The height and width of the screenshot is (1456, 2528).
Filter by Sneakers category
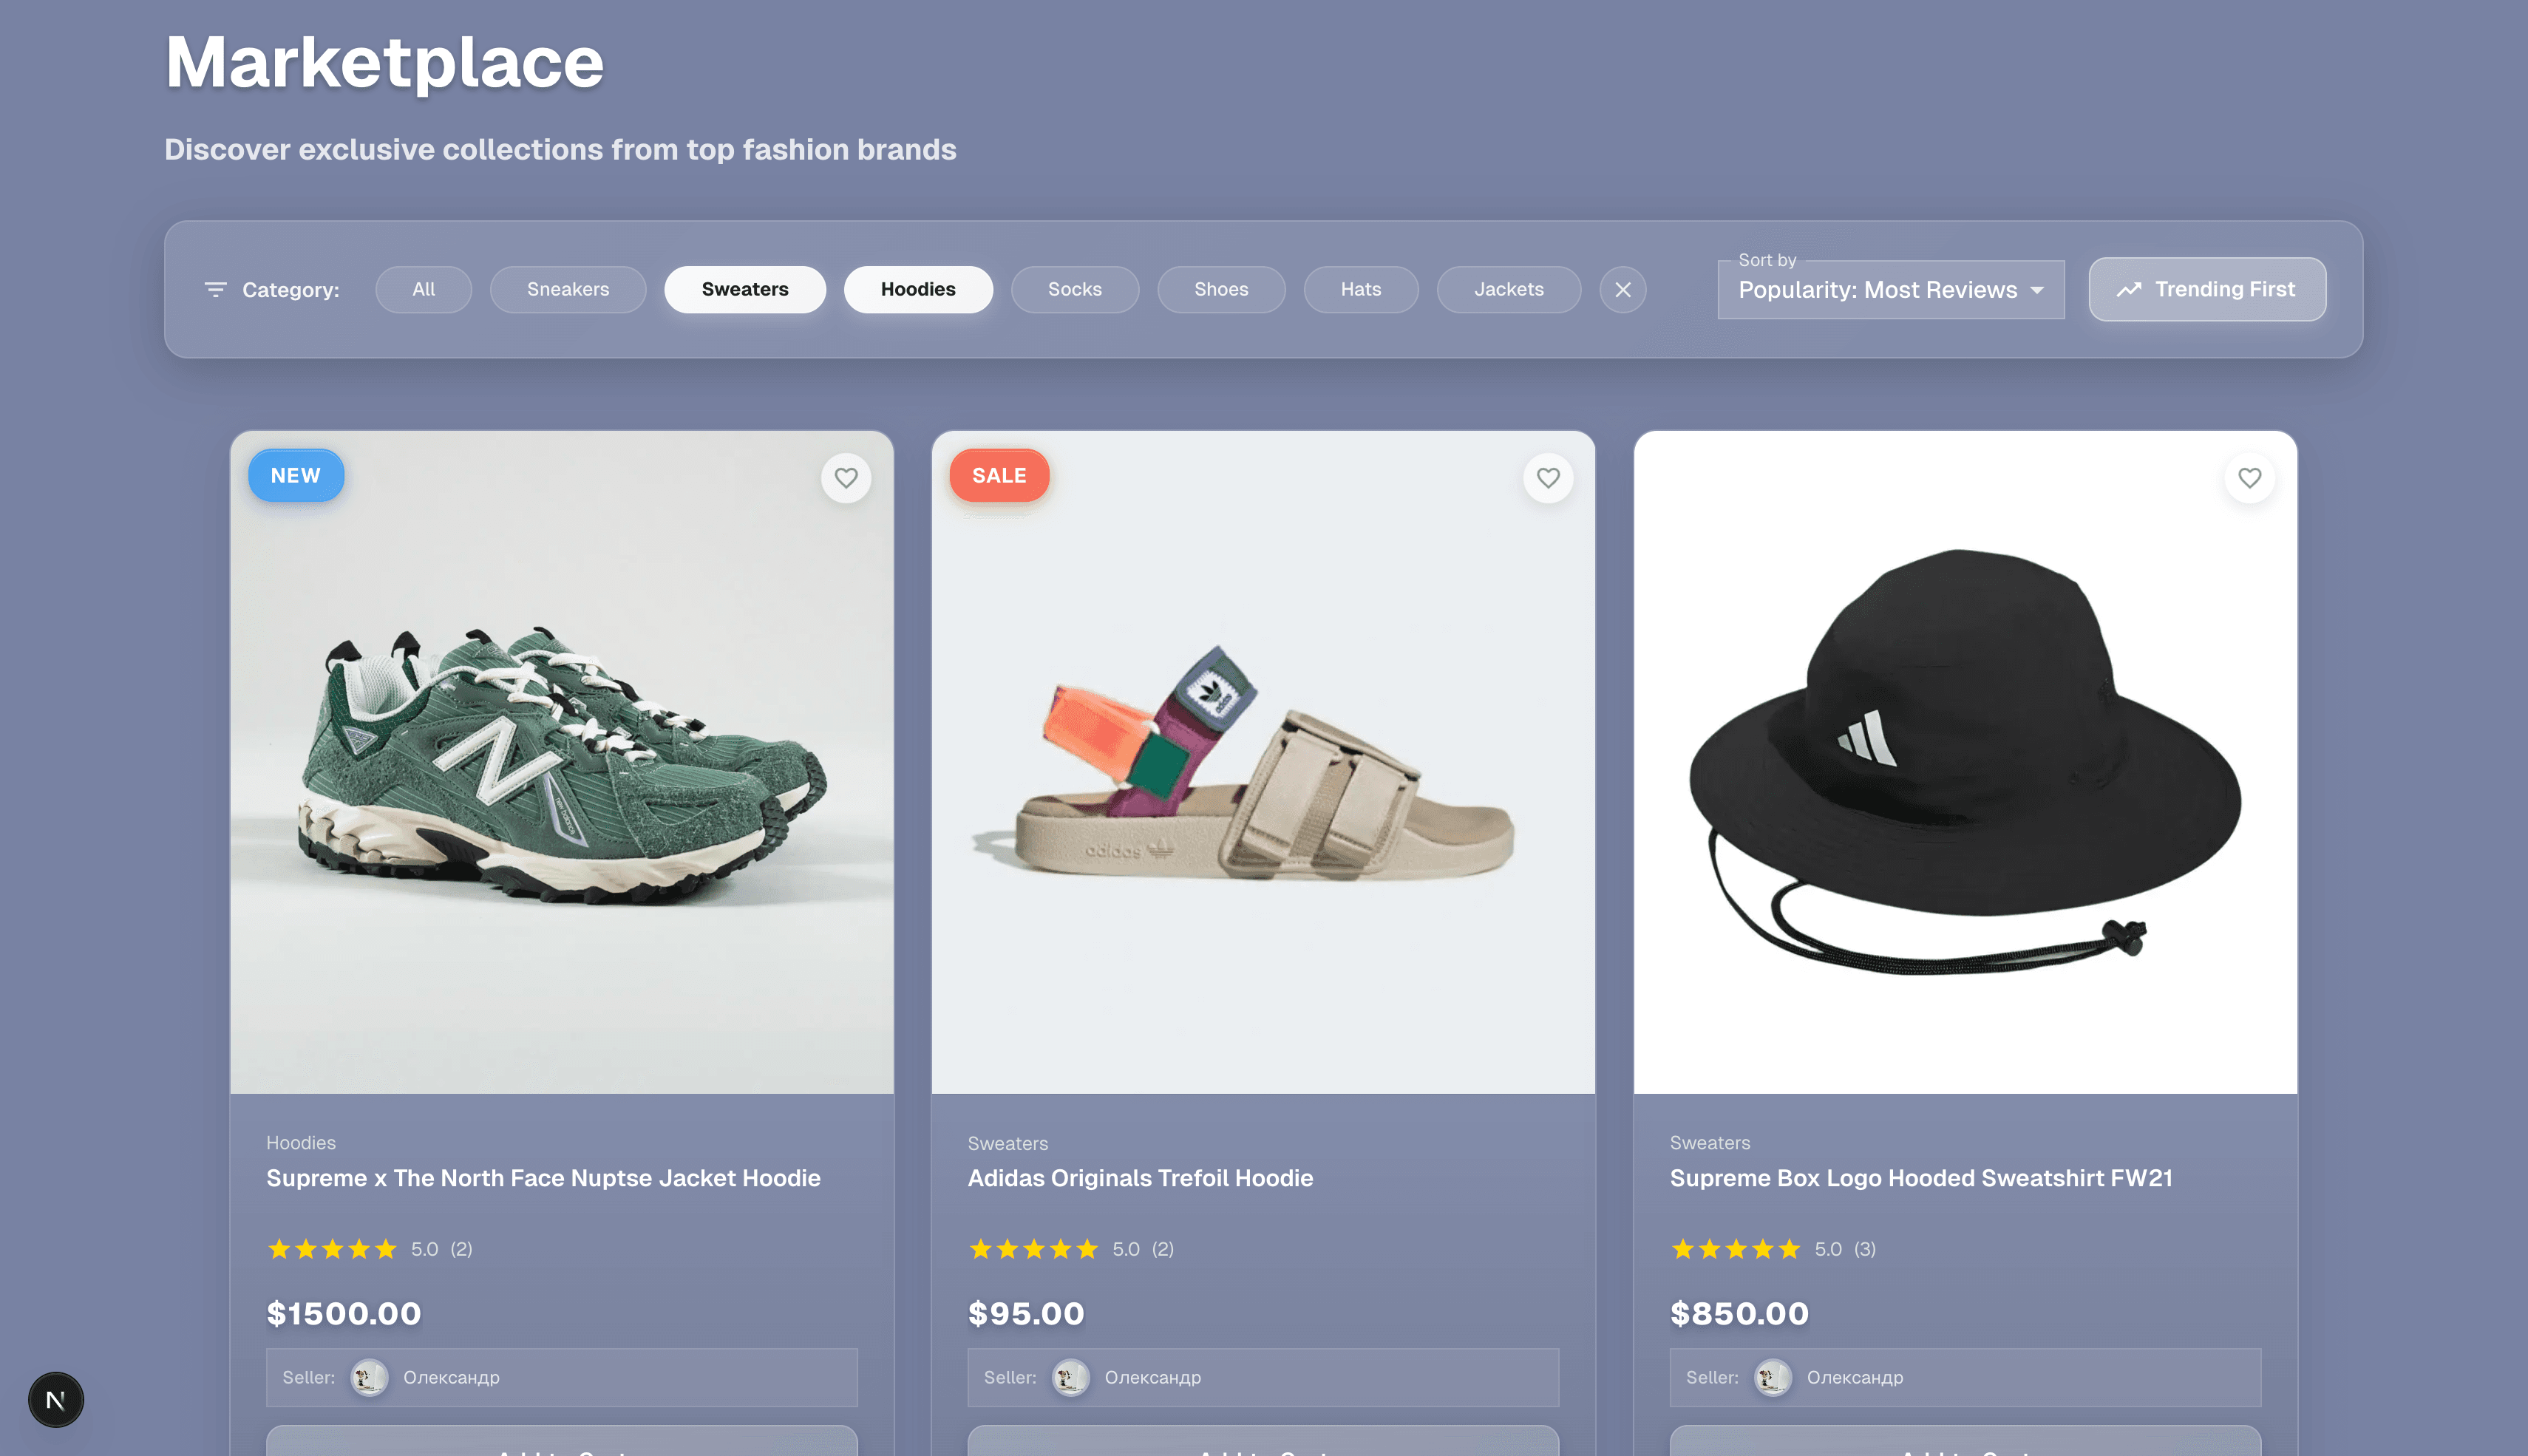coord(568,290)
